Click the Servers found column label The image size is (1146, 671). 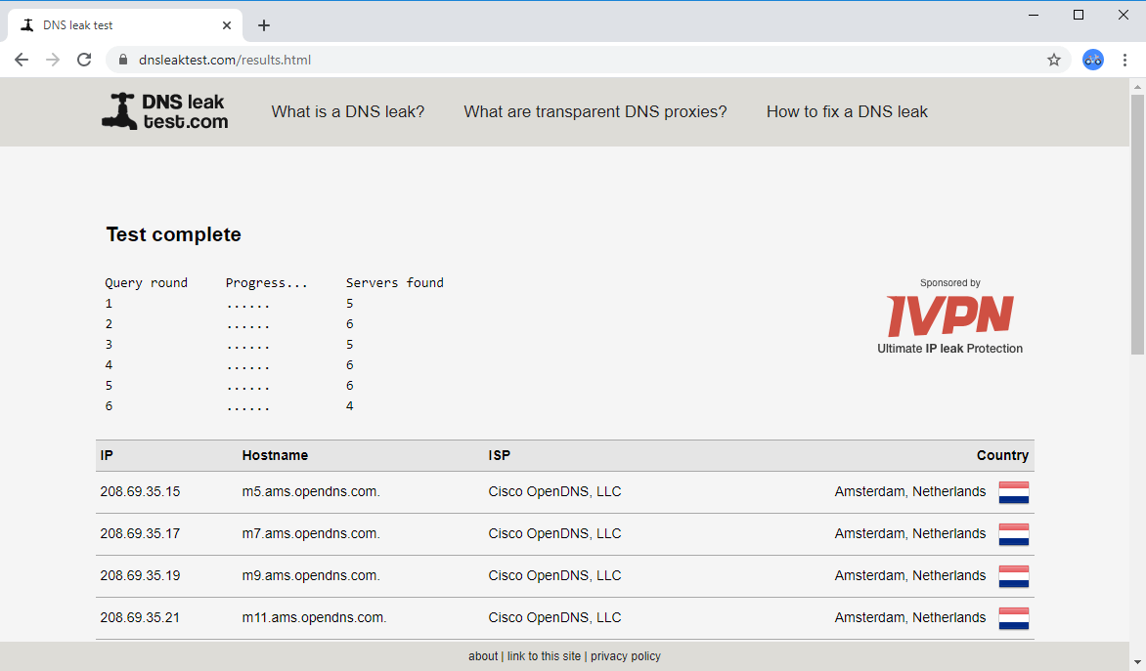coord(395,282)
